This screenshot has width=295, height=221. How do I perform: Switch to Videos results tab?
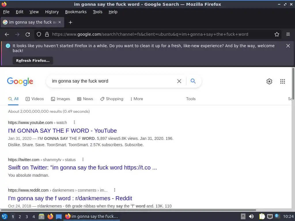(x=35, y=99)
